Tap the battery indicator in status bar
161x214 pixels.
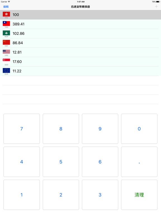158,2
